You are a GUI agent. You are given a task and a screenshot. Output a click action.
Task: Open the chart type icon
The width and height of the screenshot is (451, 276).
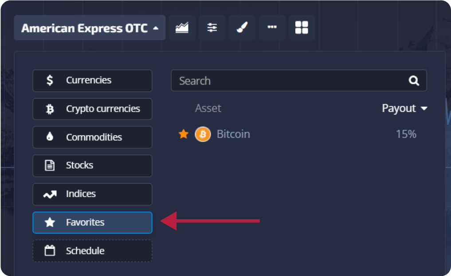pyautogui.click(x=182, y=28)
